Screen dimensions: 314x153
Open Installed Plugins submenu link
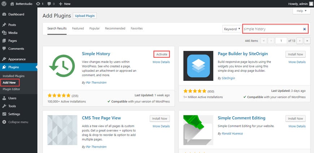[x=14, y=76]
